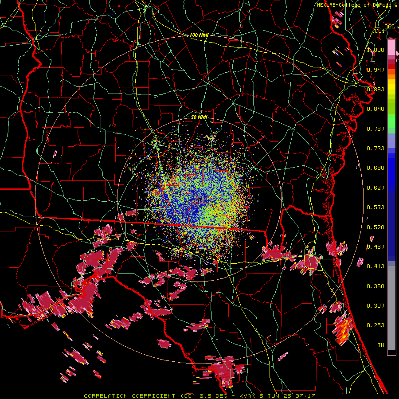Click the 0.467 legend value
399x399 pixels.
coord(376,247)
